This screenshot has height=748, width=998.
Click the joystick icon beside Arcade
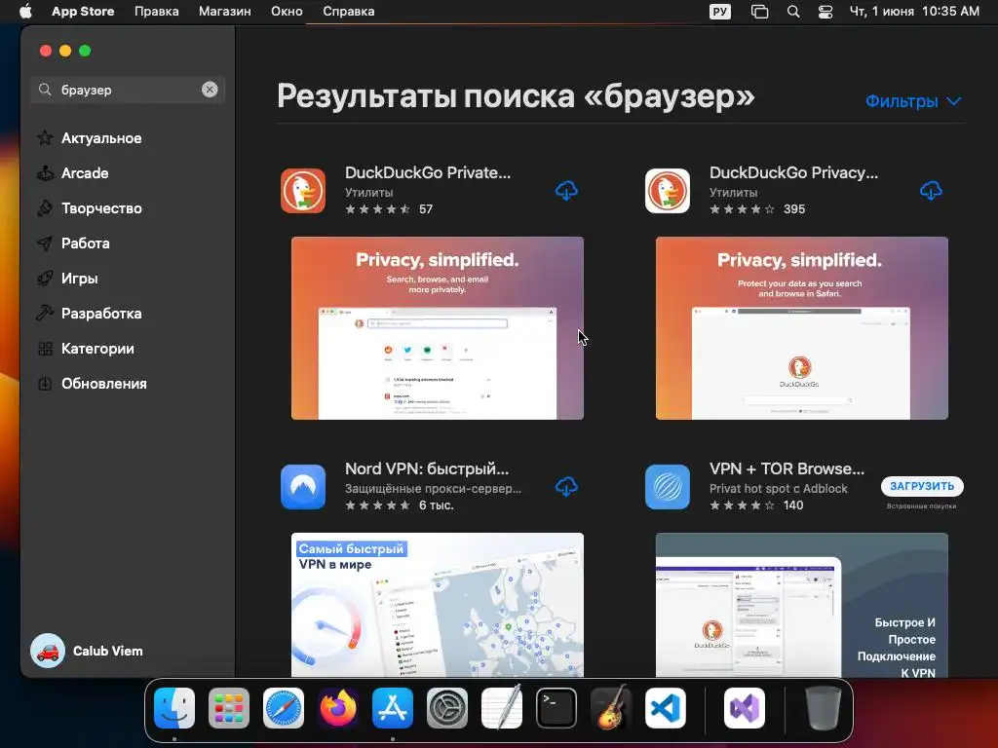(45, 173)
